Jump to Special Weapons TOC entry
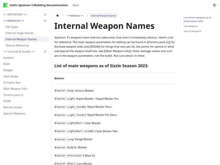Viewport: 220px width, 165px height. 192,31
